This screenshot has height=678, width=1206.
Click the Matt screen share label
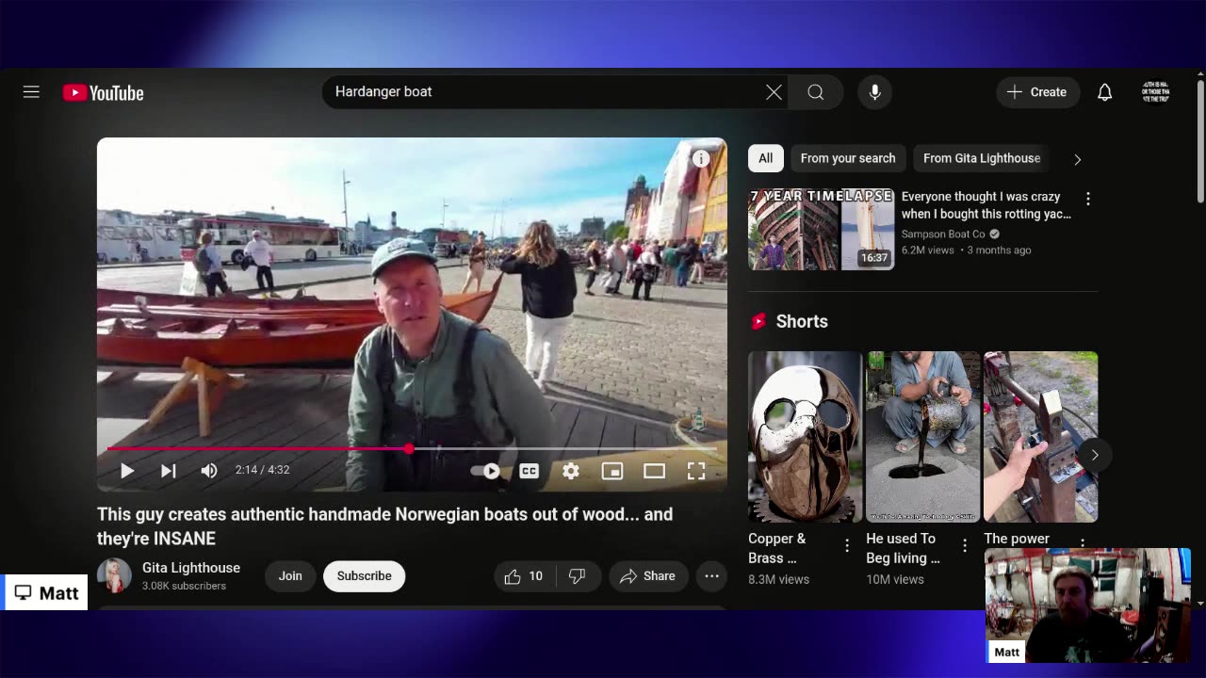46,592
